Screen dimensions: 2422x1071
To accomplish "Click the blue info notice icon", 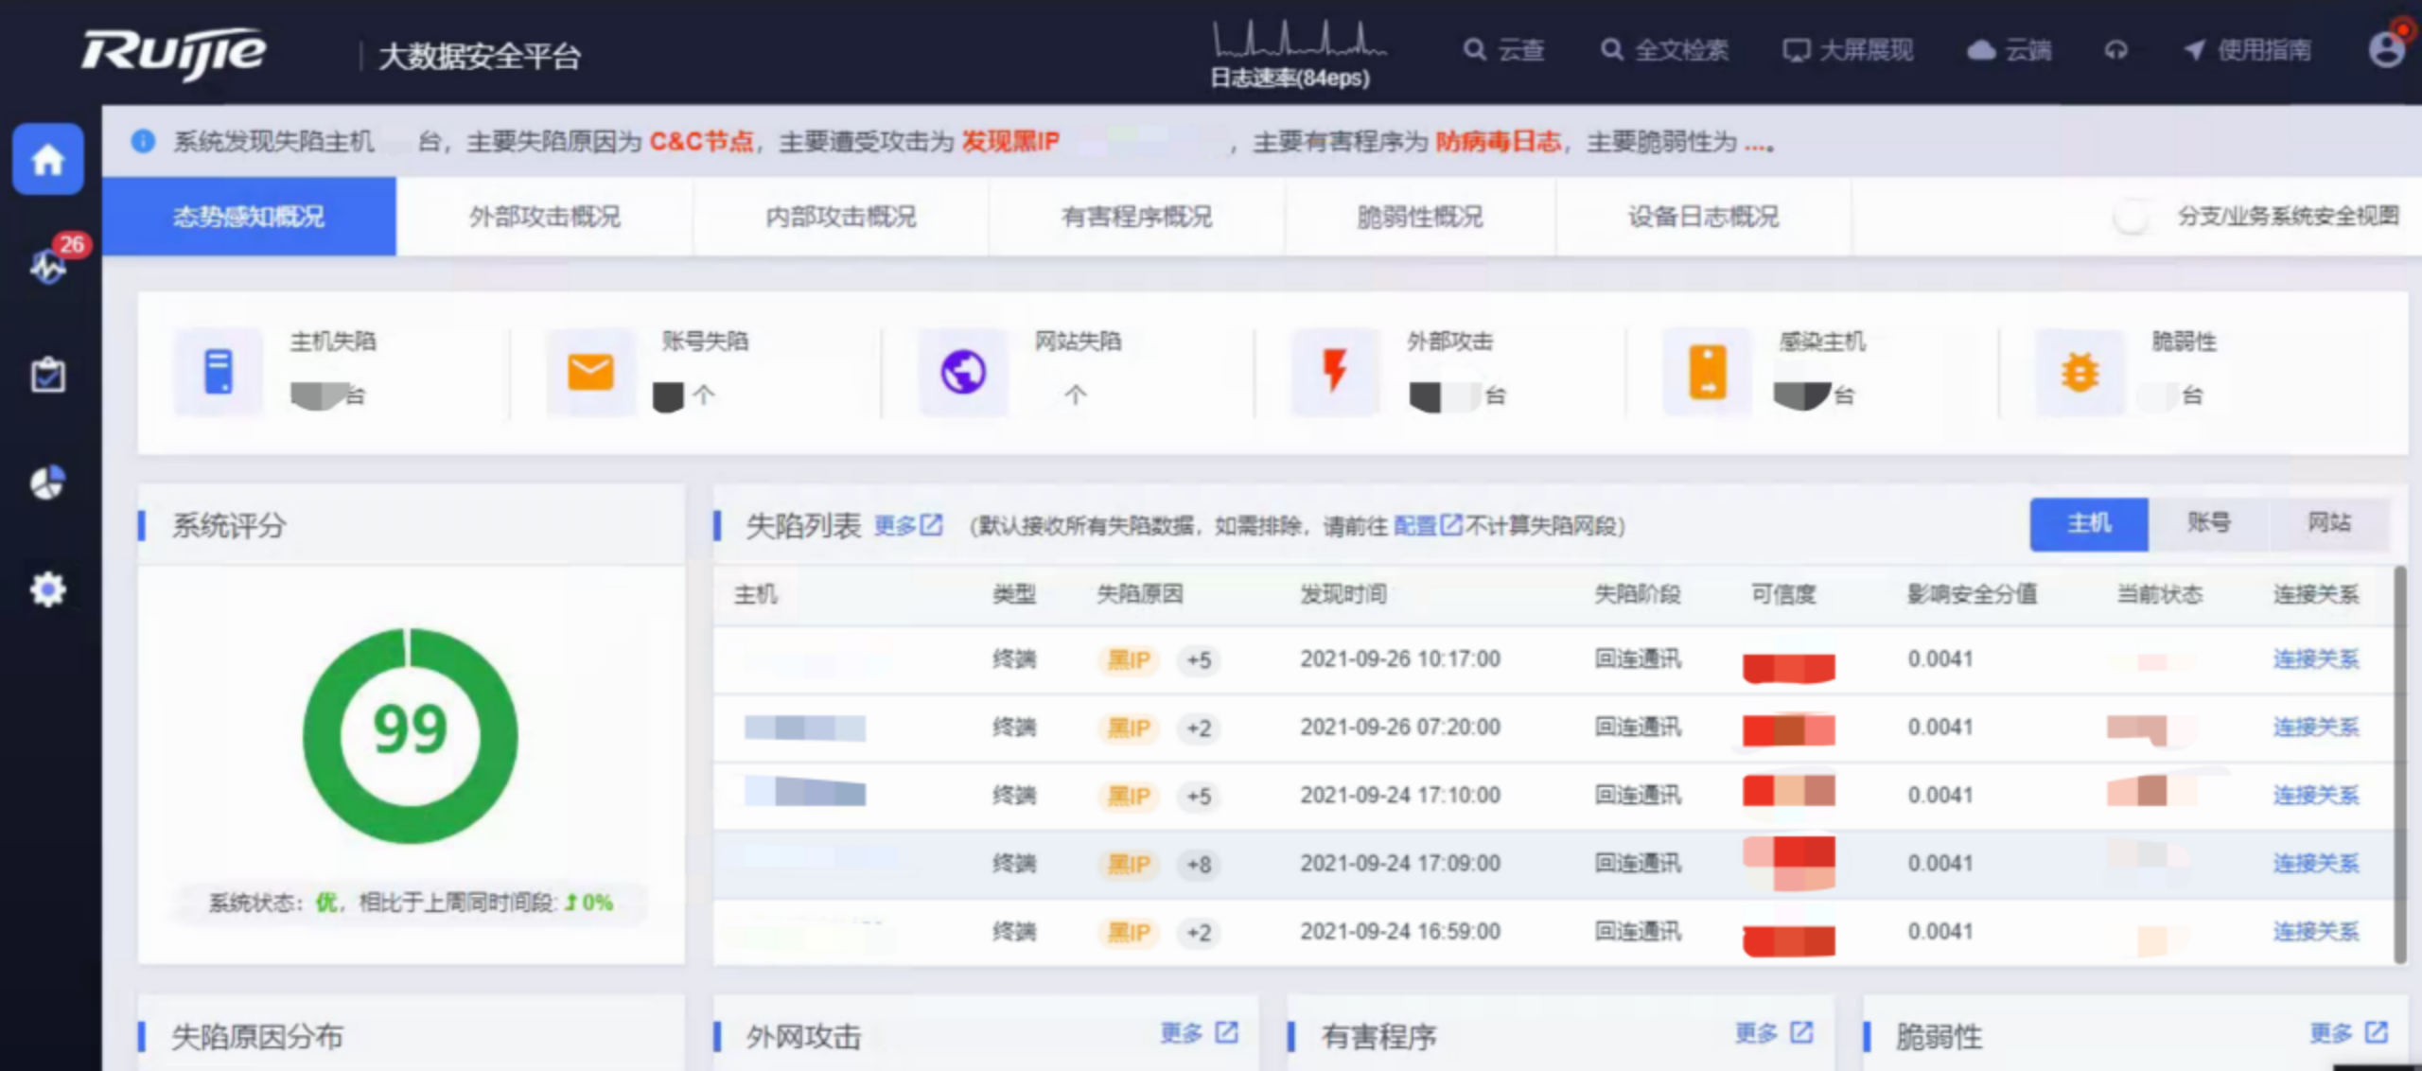I will [x=143, y=142].
